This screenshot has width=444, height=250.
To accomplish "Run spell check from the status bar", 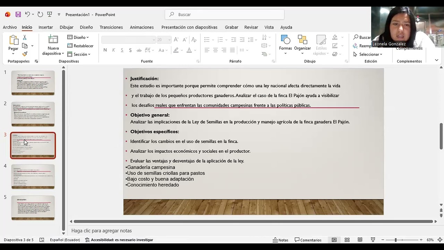I will tap(42, 240).
